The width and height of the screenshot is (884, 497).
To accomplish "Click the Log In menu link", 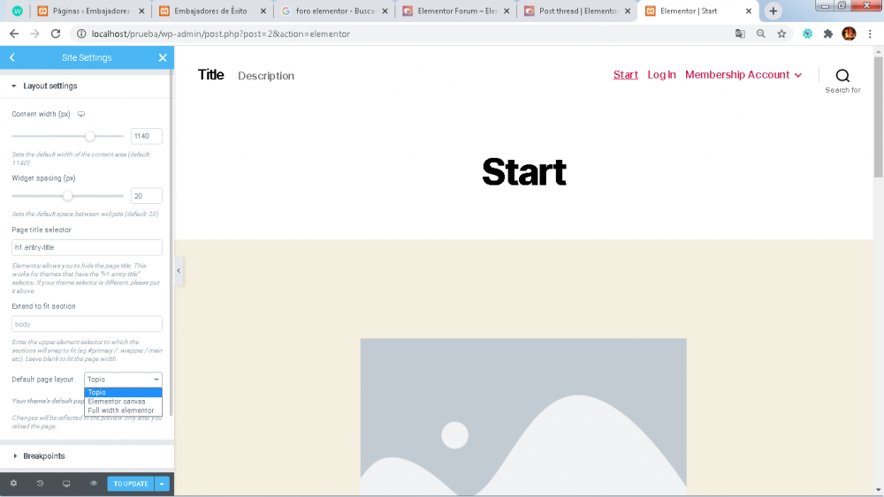I will pyautogui.click(x=661, y=75).
